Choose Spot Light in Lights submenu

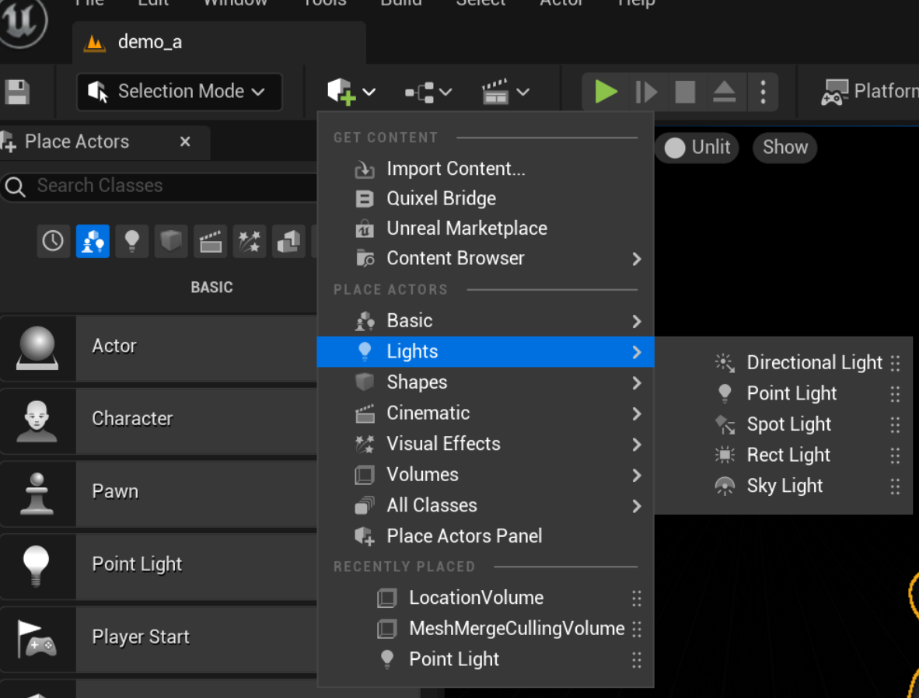783,424
